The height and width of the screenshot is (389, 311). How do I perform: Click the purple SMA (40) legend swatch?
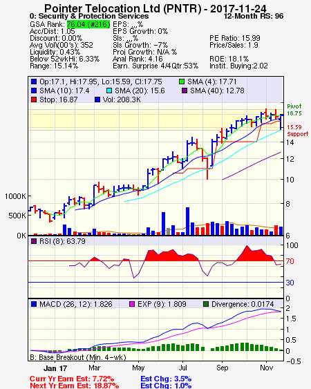click(185, 91)
